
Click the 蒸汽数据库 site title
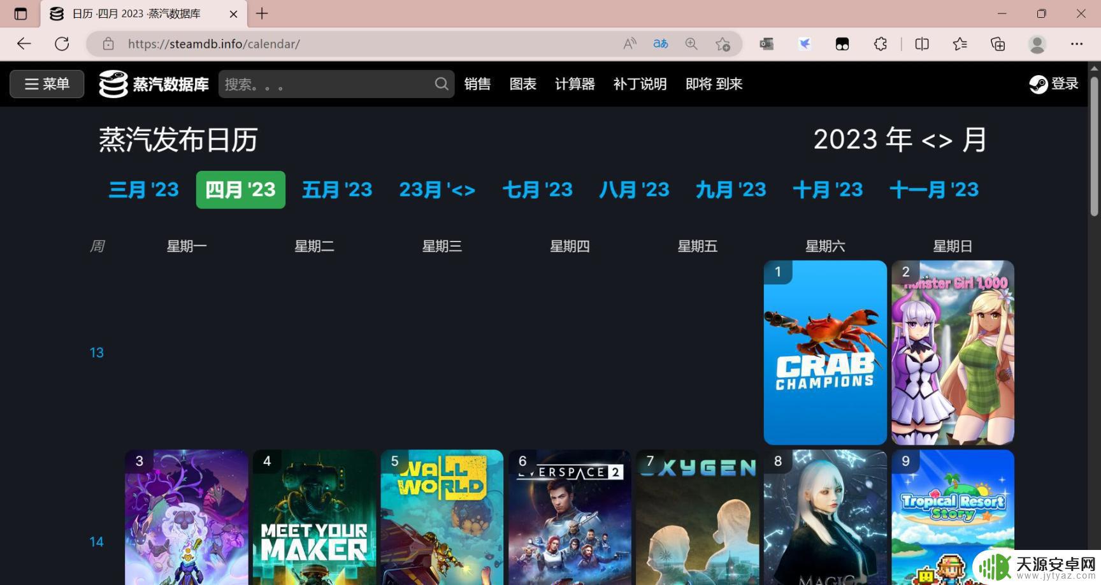click(x=171, y=84)
